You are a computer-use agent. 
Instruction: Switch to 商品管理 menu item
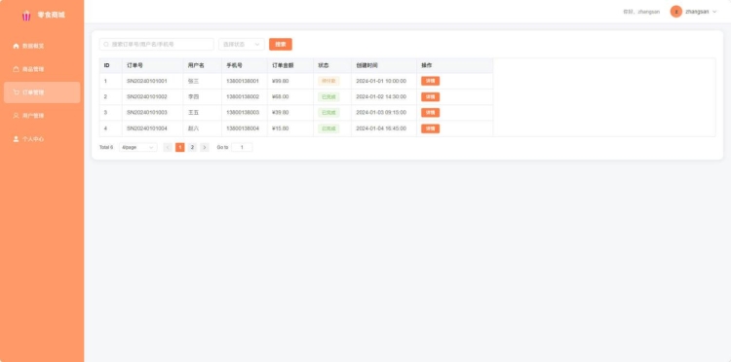[x=42, y=69]
